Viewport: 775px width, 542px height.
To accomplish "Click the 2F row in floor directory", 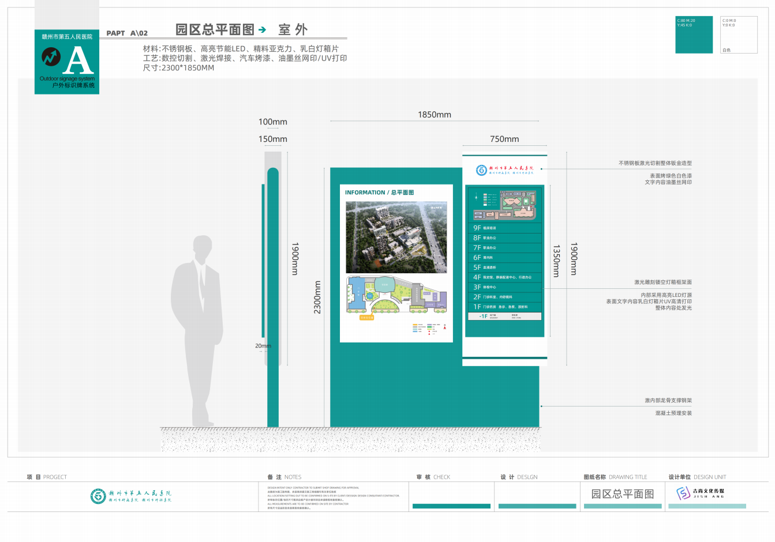I will 505,297.
